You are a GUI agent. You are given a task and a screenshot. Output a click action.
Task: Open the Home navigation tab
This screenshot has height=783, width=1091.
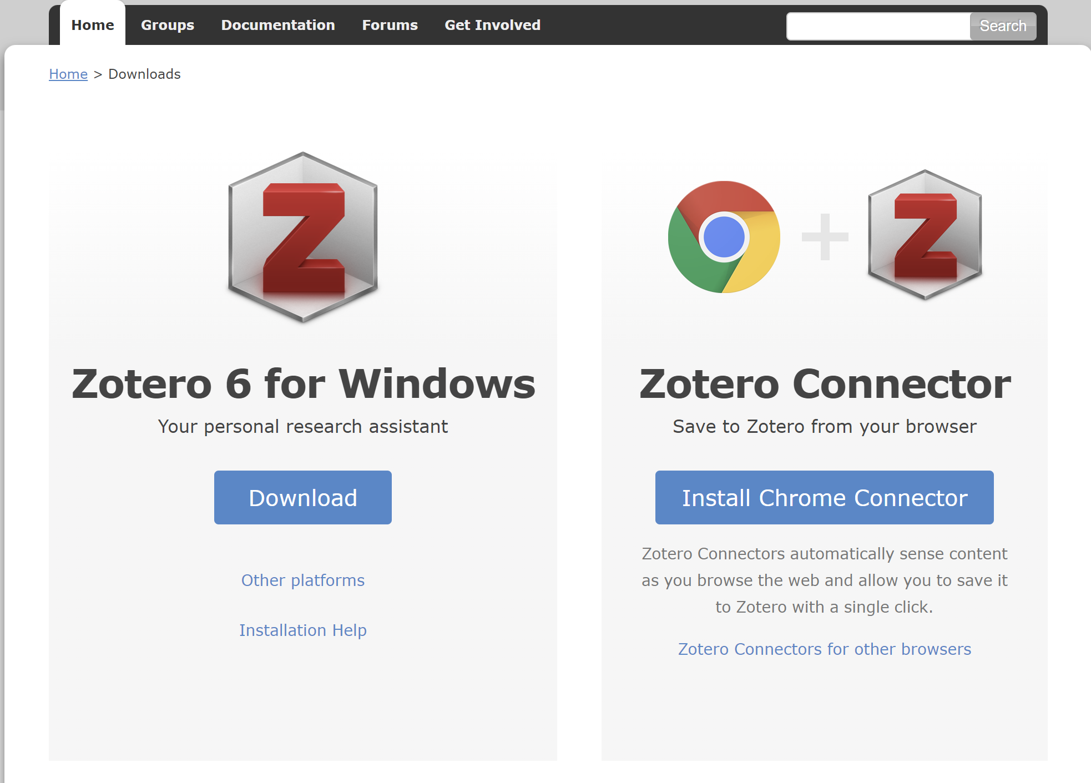[93, 25]
